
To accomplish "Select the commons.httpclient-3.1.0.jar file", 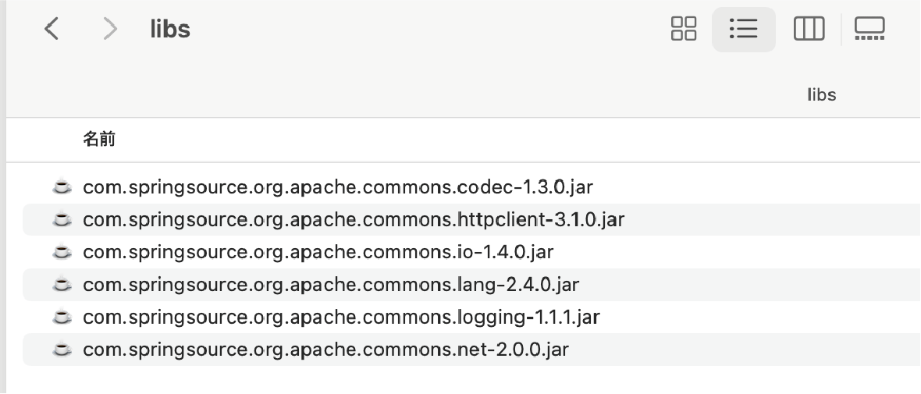I will point(354,220).
